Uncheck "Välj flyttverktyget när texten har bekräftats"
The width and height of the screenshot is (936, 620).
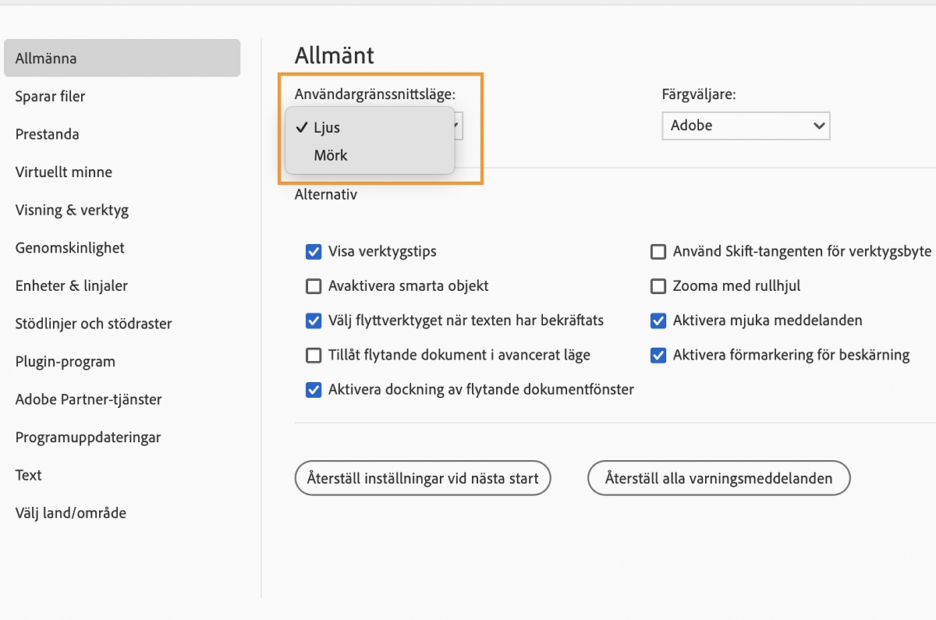tap(314, 321)
